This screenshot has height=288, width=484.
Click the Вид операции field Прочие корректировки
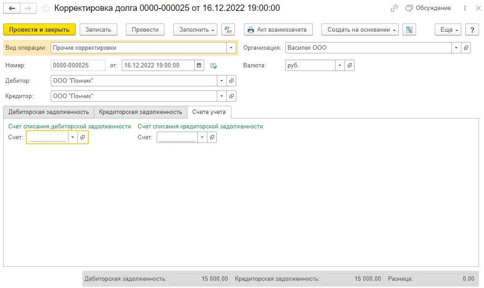pyautogui.click(x=139, y=48)
